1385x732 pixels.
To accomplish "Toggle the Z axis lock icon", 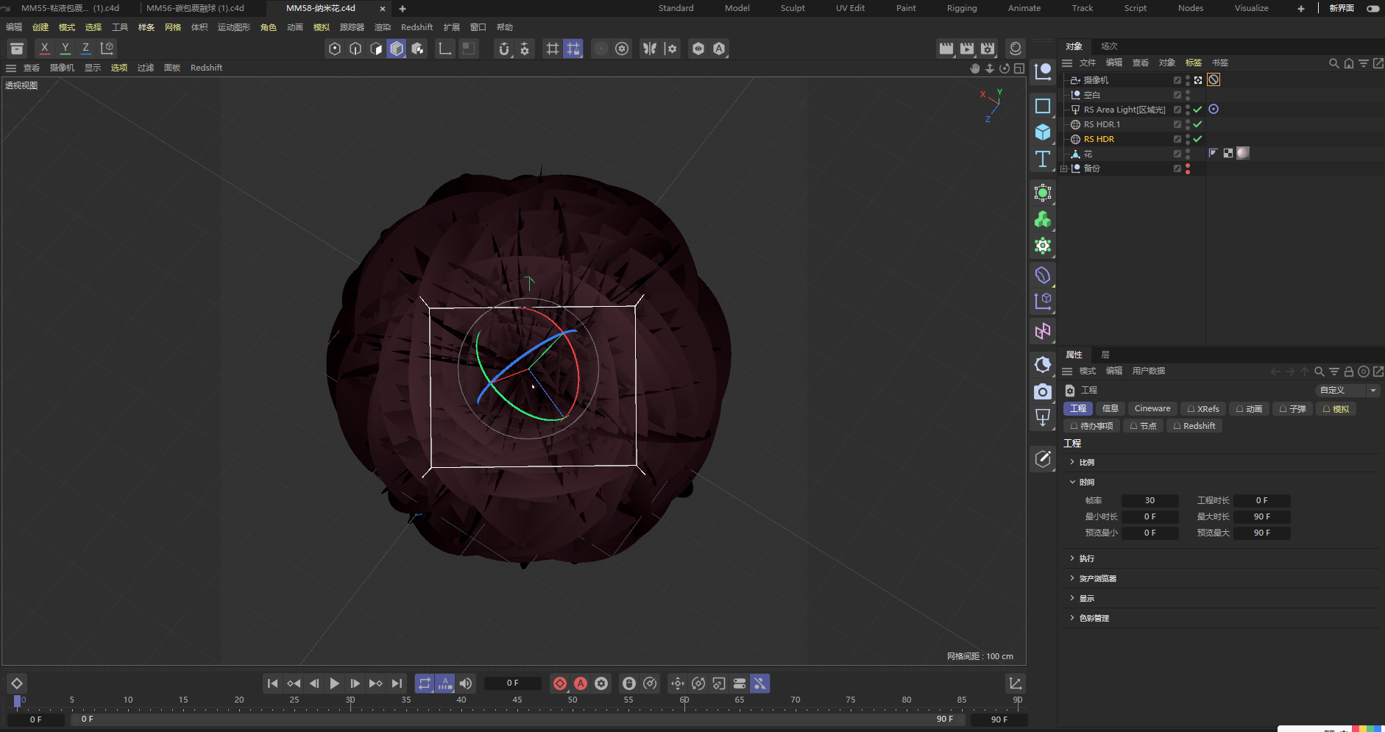I will click(x=86, y=48).
